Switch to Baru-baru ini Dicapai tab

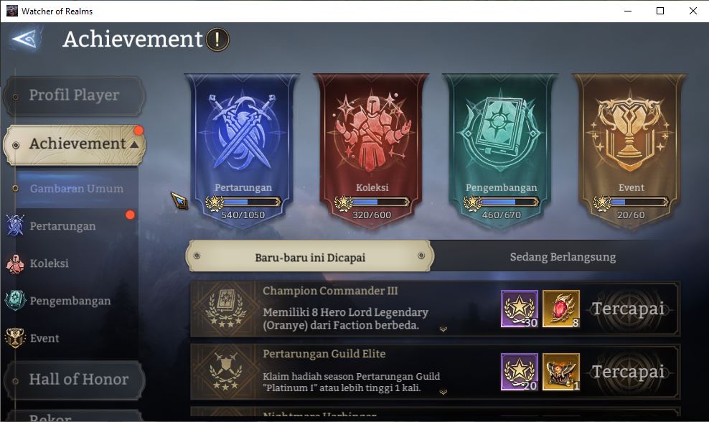310,256
